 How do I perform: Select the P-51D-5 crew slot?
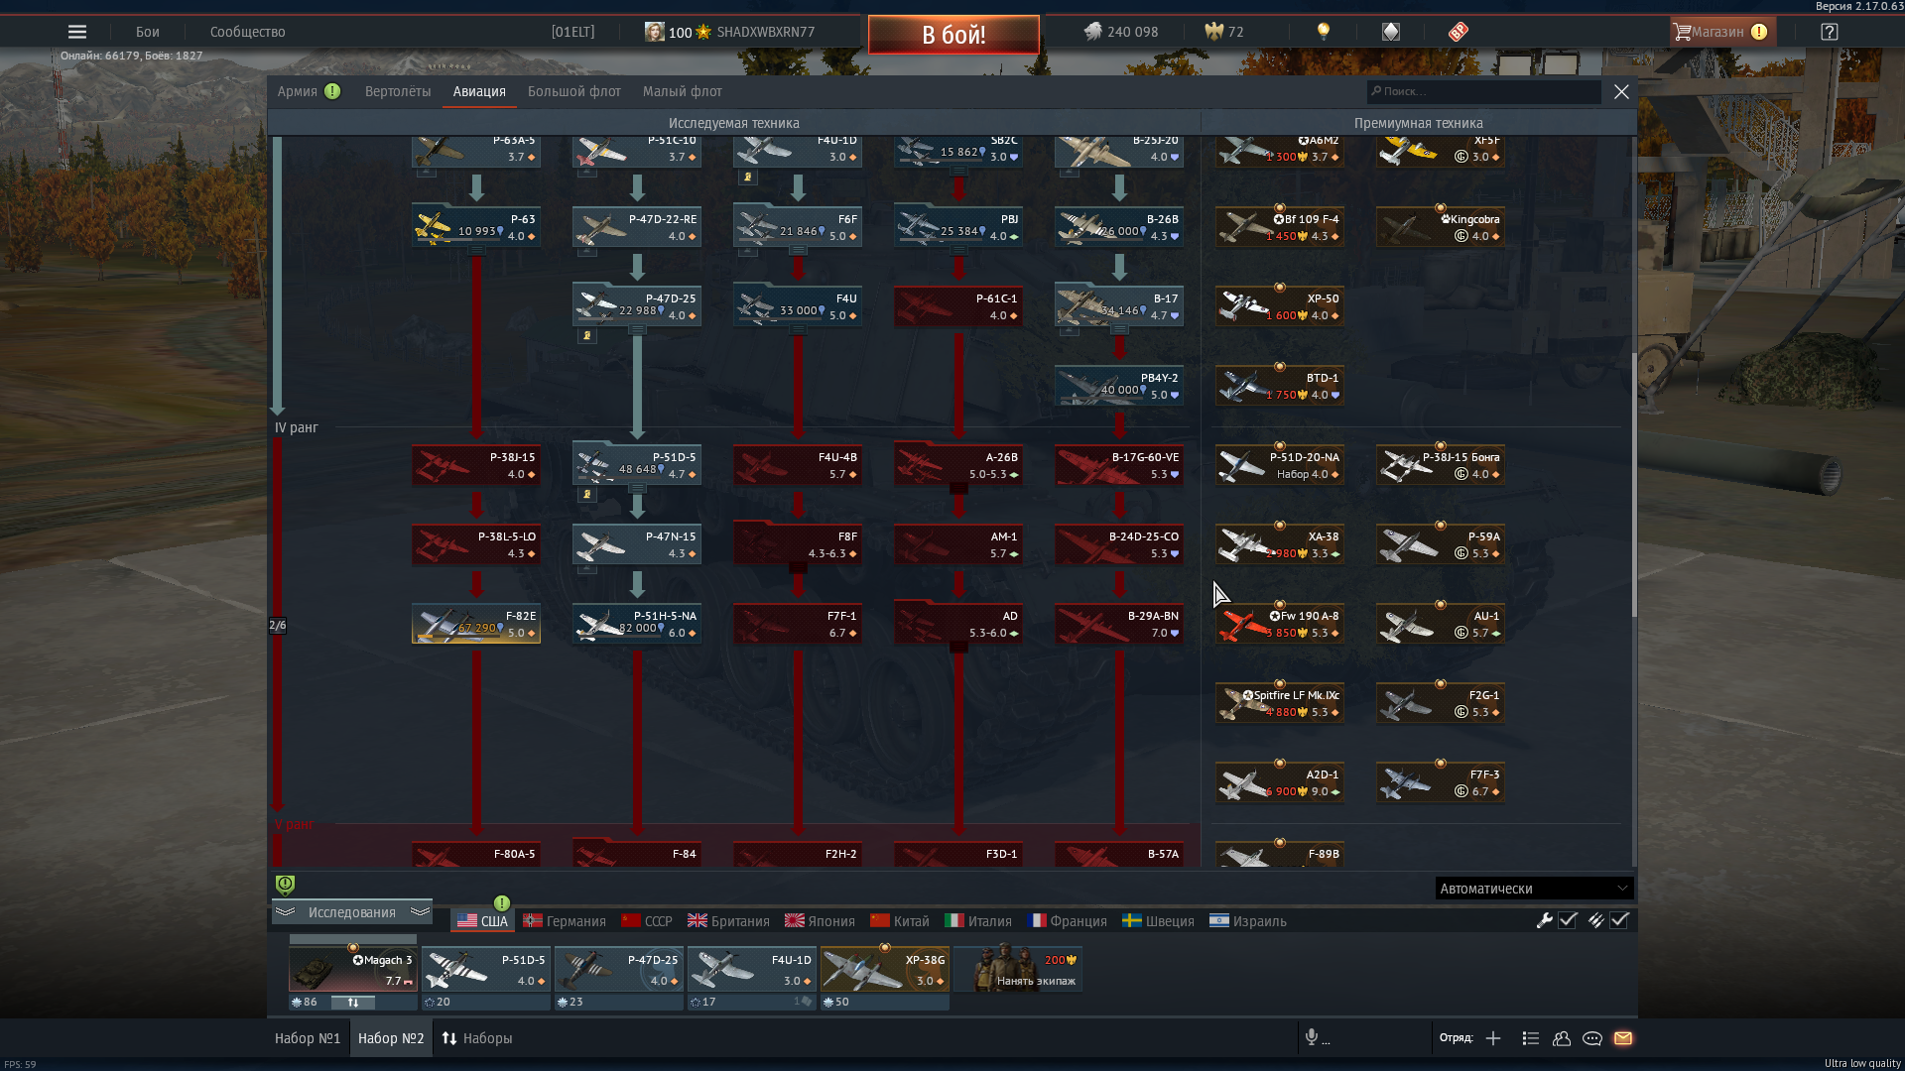(x=486, y=969)
